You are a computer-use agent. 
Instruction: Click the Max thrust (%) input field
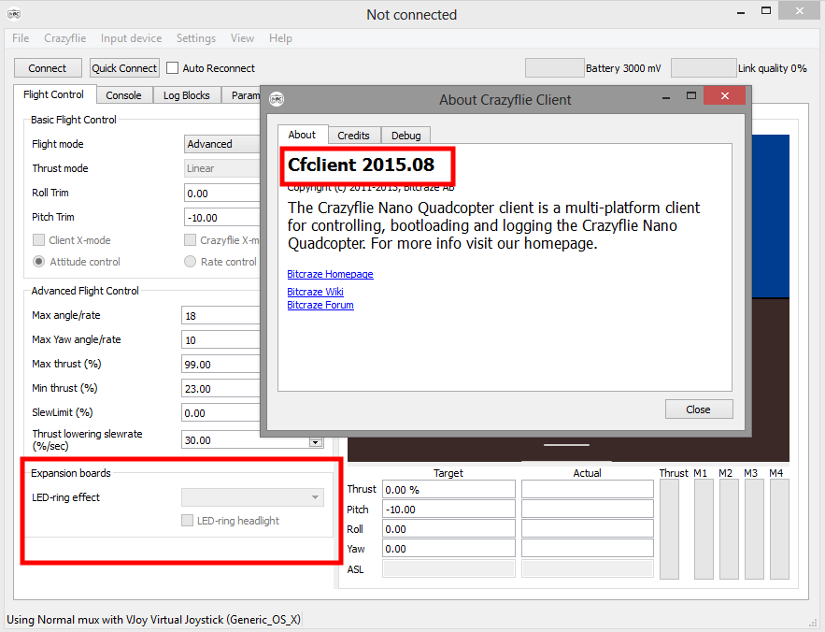click(x=220, y=365)
